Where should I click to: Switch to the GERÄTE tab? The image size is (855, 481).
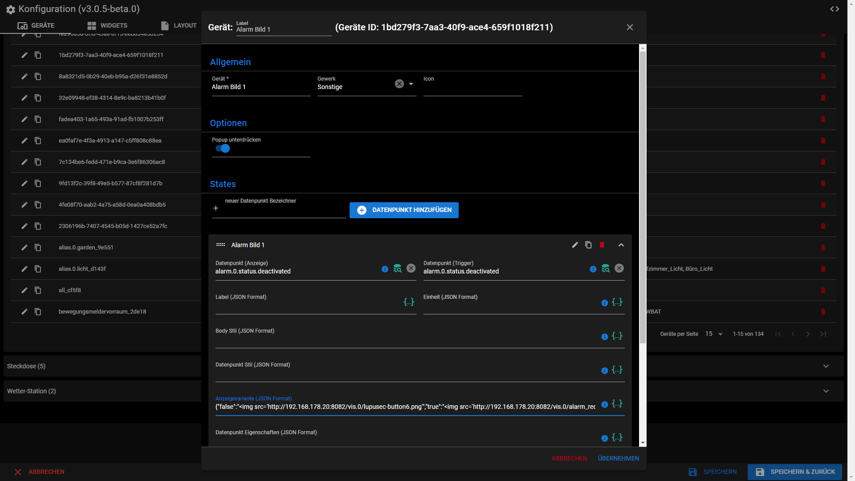tap(36, 25)
